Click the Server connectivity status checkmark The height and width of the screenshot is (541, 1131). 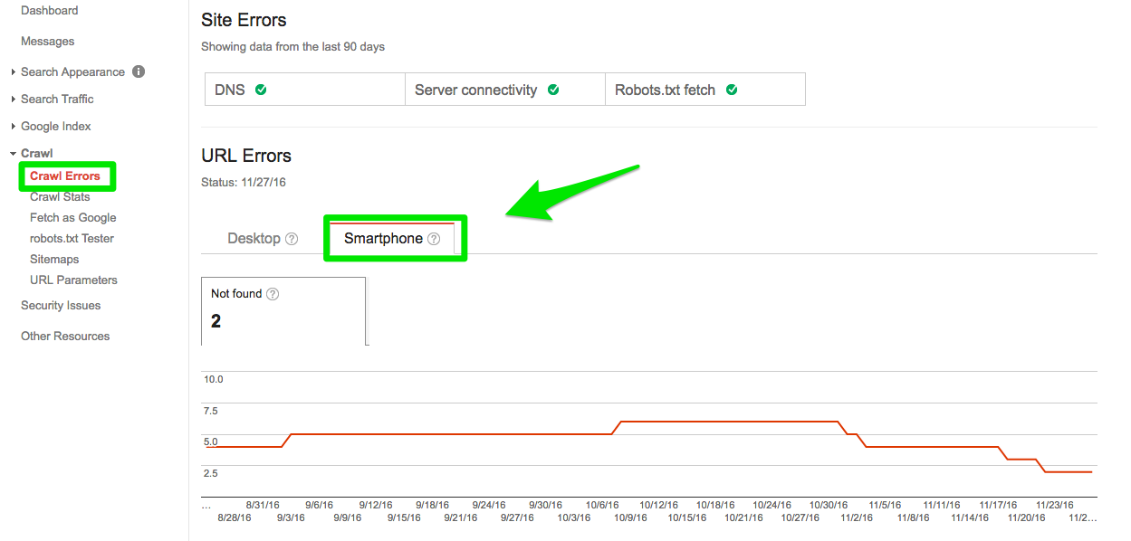pos(552,90)
